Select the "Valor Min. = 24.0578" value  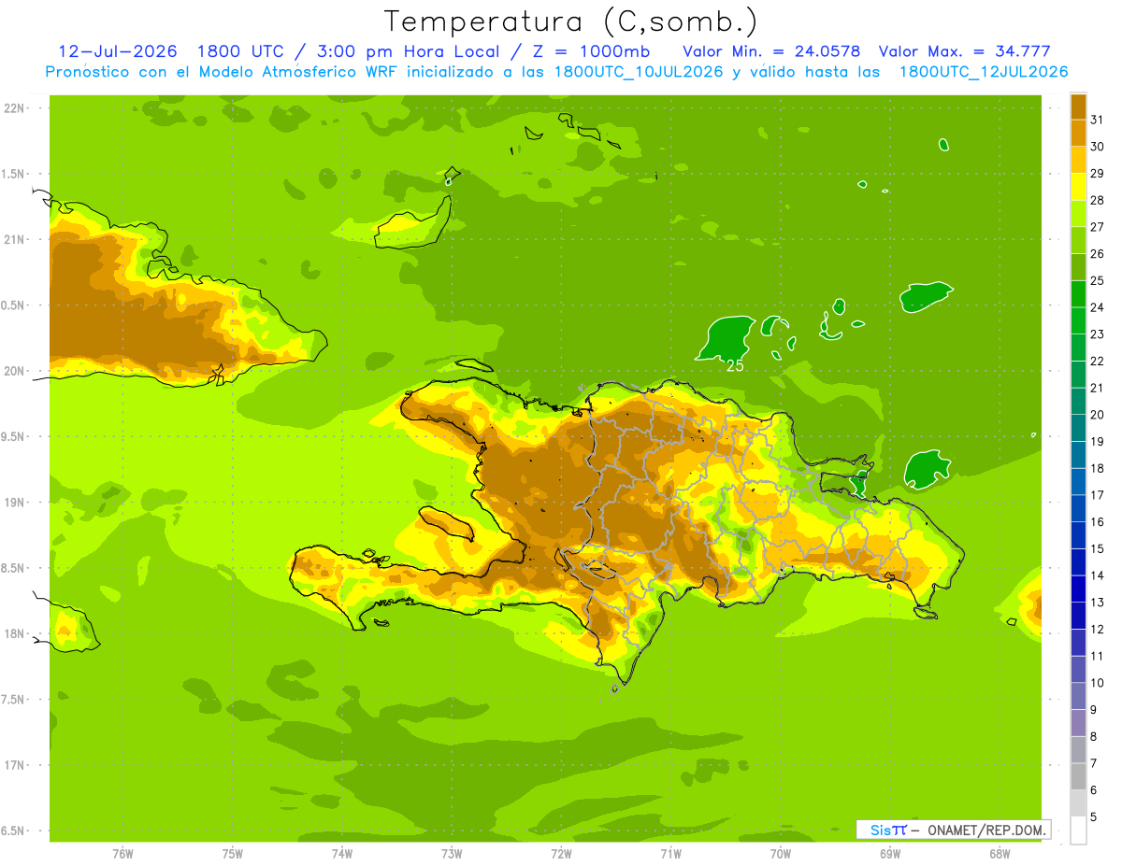point(771,51)
